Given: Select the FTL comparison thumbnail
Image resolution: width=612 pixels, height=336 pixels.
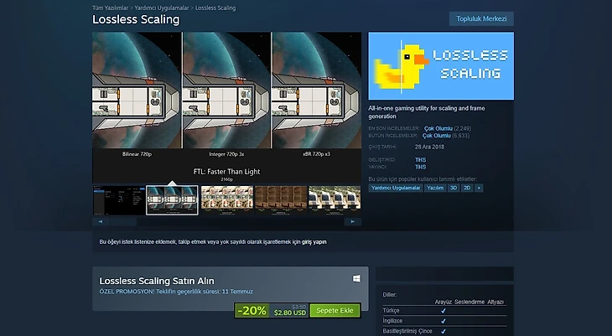Looking at the screenshot, I should (x=172, y=200).
